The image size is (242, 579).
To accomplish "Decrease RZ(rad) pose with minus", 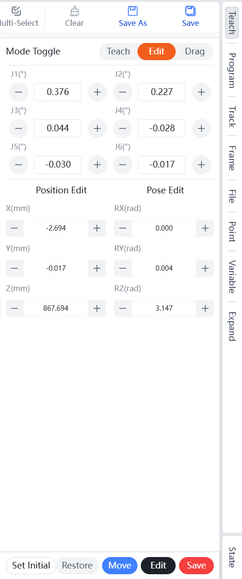I will point(123,308).
